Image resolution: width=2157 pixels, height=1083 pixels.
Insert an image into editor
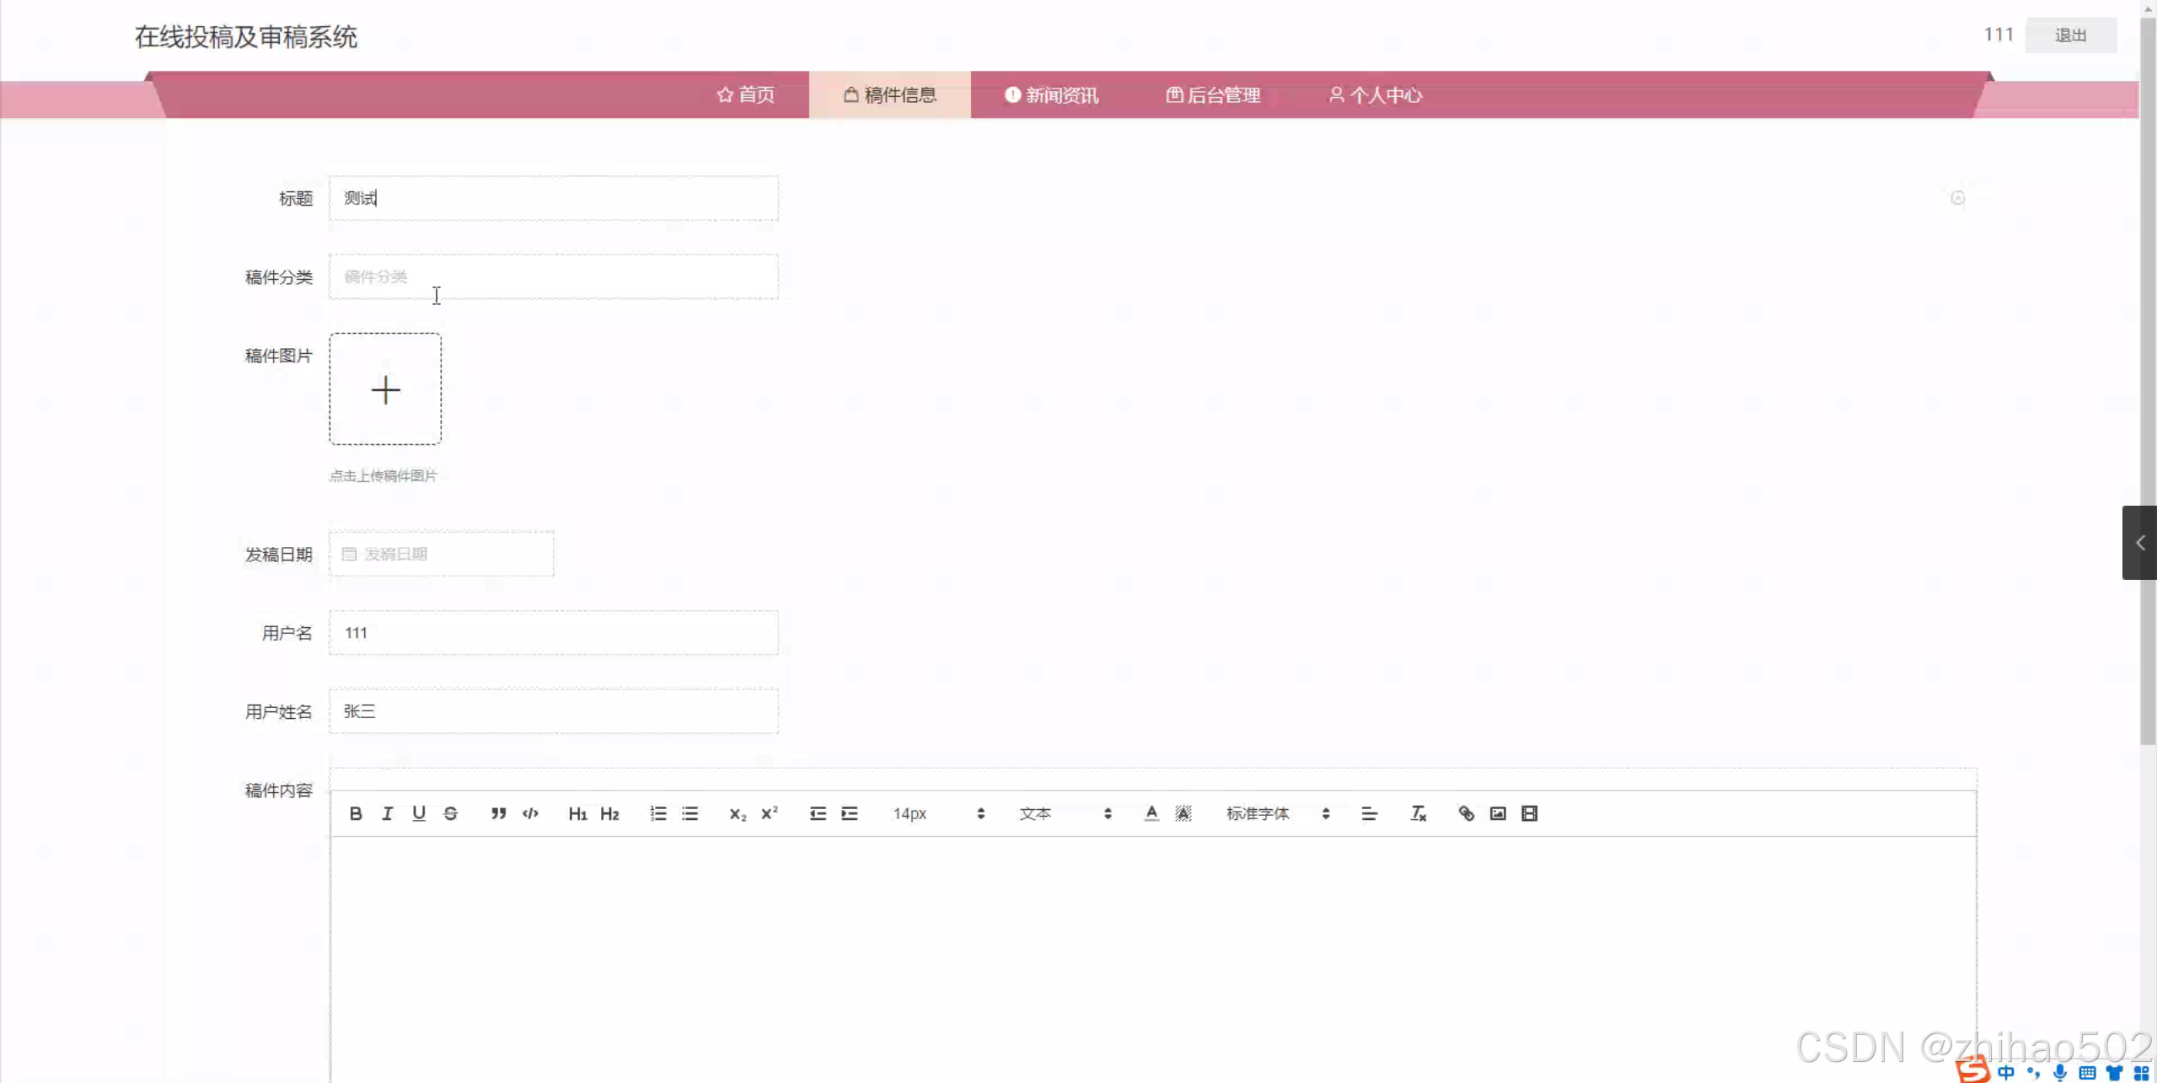(x=1498, y=813)
